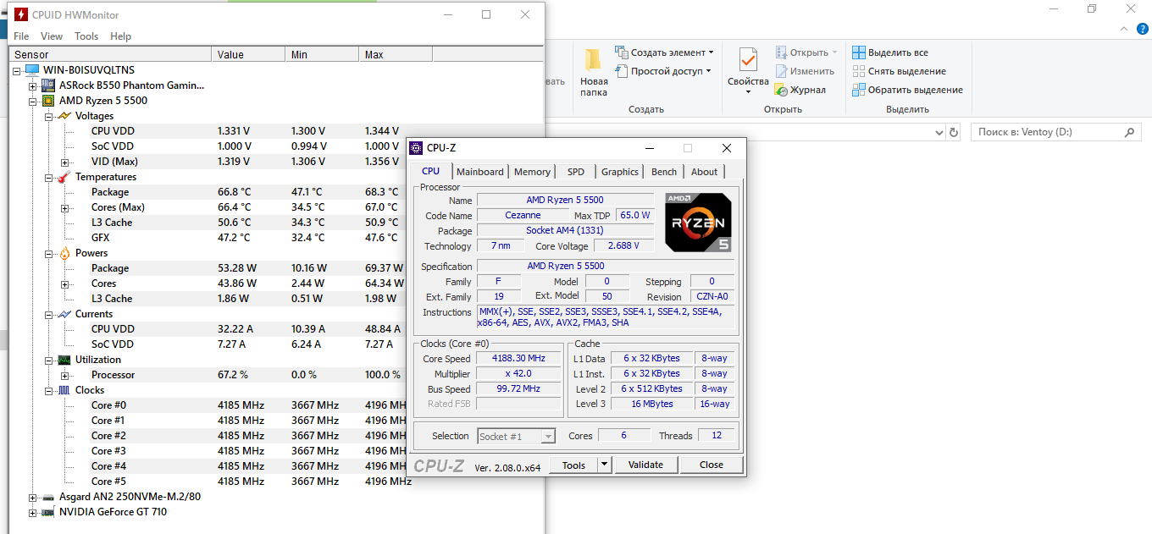
Task: Click the Close button in CPU-Z
Action: 712,465
